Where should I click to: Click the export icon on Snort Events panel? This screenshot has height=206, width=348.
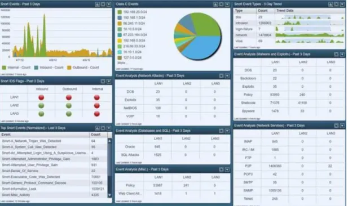(97, 4)
